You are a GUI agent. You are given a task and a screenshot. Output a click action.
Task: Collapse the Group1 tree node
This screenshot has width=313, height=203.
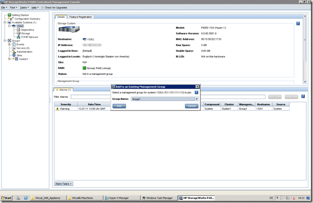(x=5, y=40)
